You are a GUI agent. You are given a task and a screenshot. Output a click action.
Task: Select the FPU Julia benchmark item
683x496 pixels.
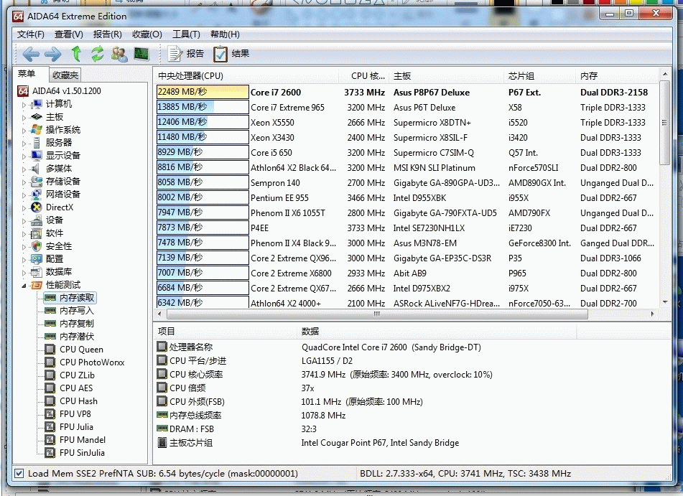click(x=76, y=427)
